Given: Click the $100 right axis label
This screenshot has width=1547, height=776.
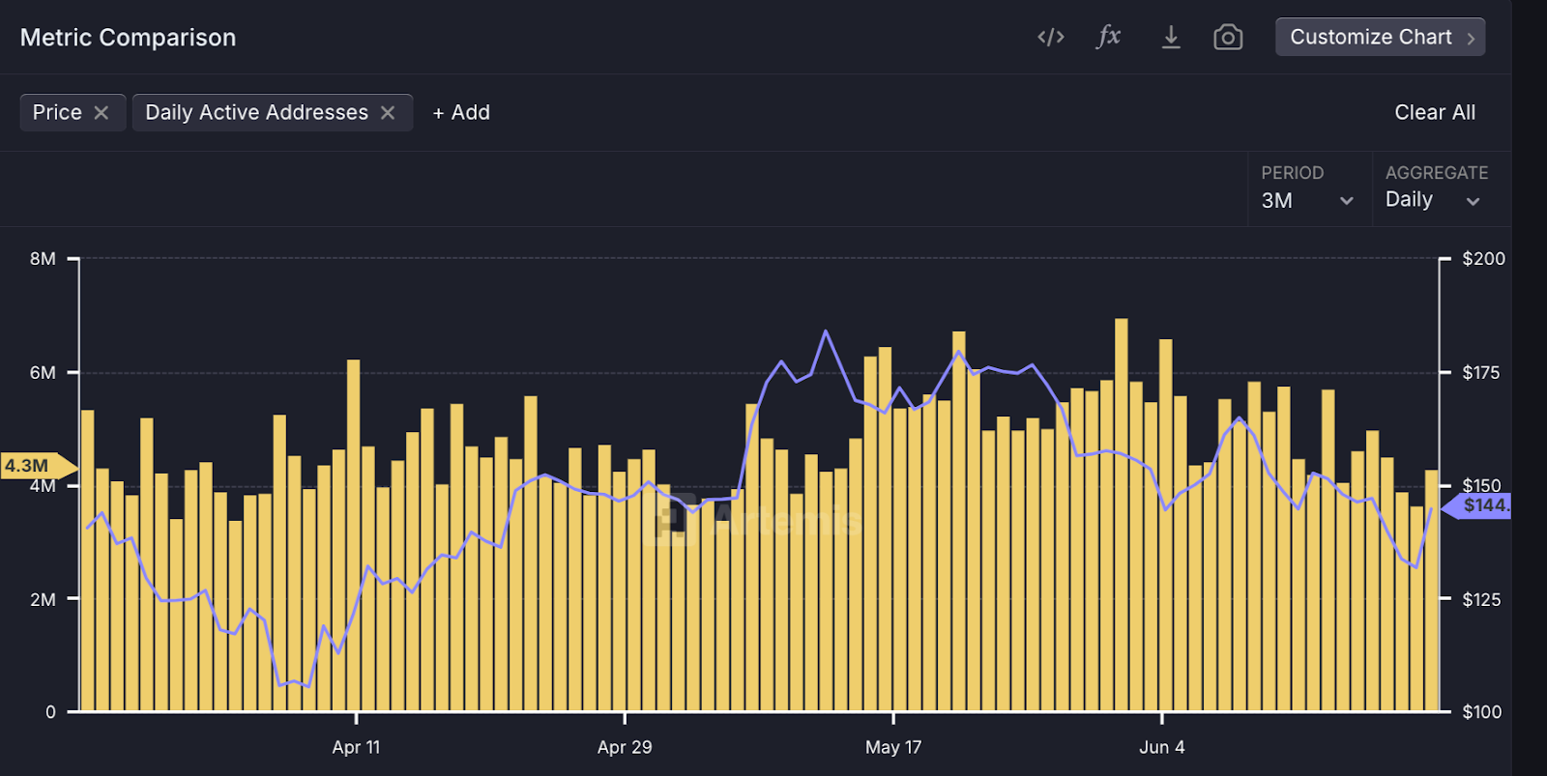Looking at the screenshot, I should [1481, 712].
